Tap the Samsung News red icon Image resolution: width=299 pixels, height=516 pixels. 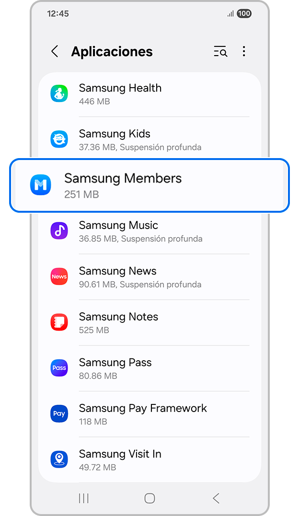[59, 276]
